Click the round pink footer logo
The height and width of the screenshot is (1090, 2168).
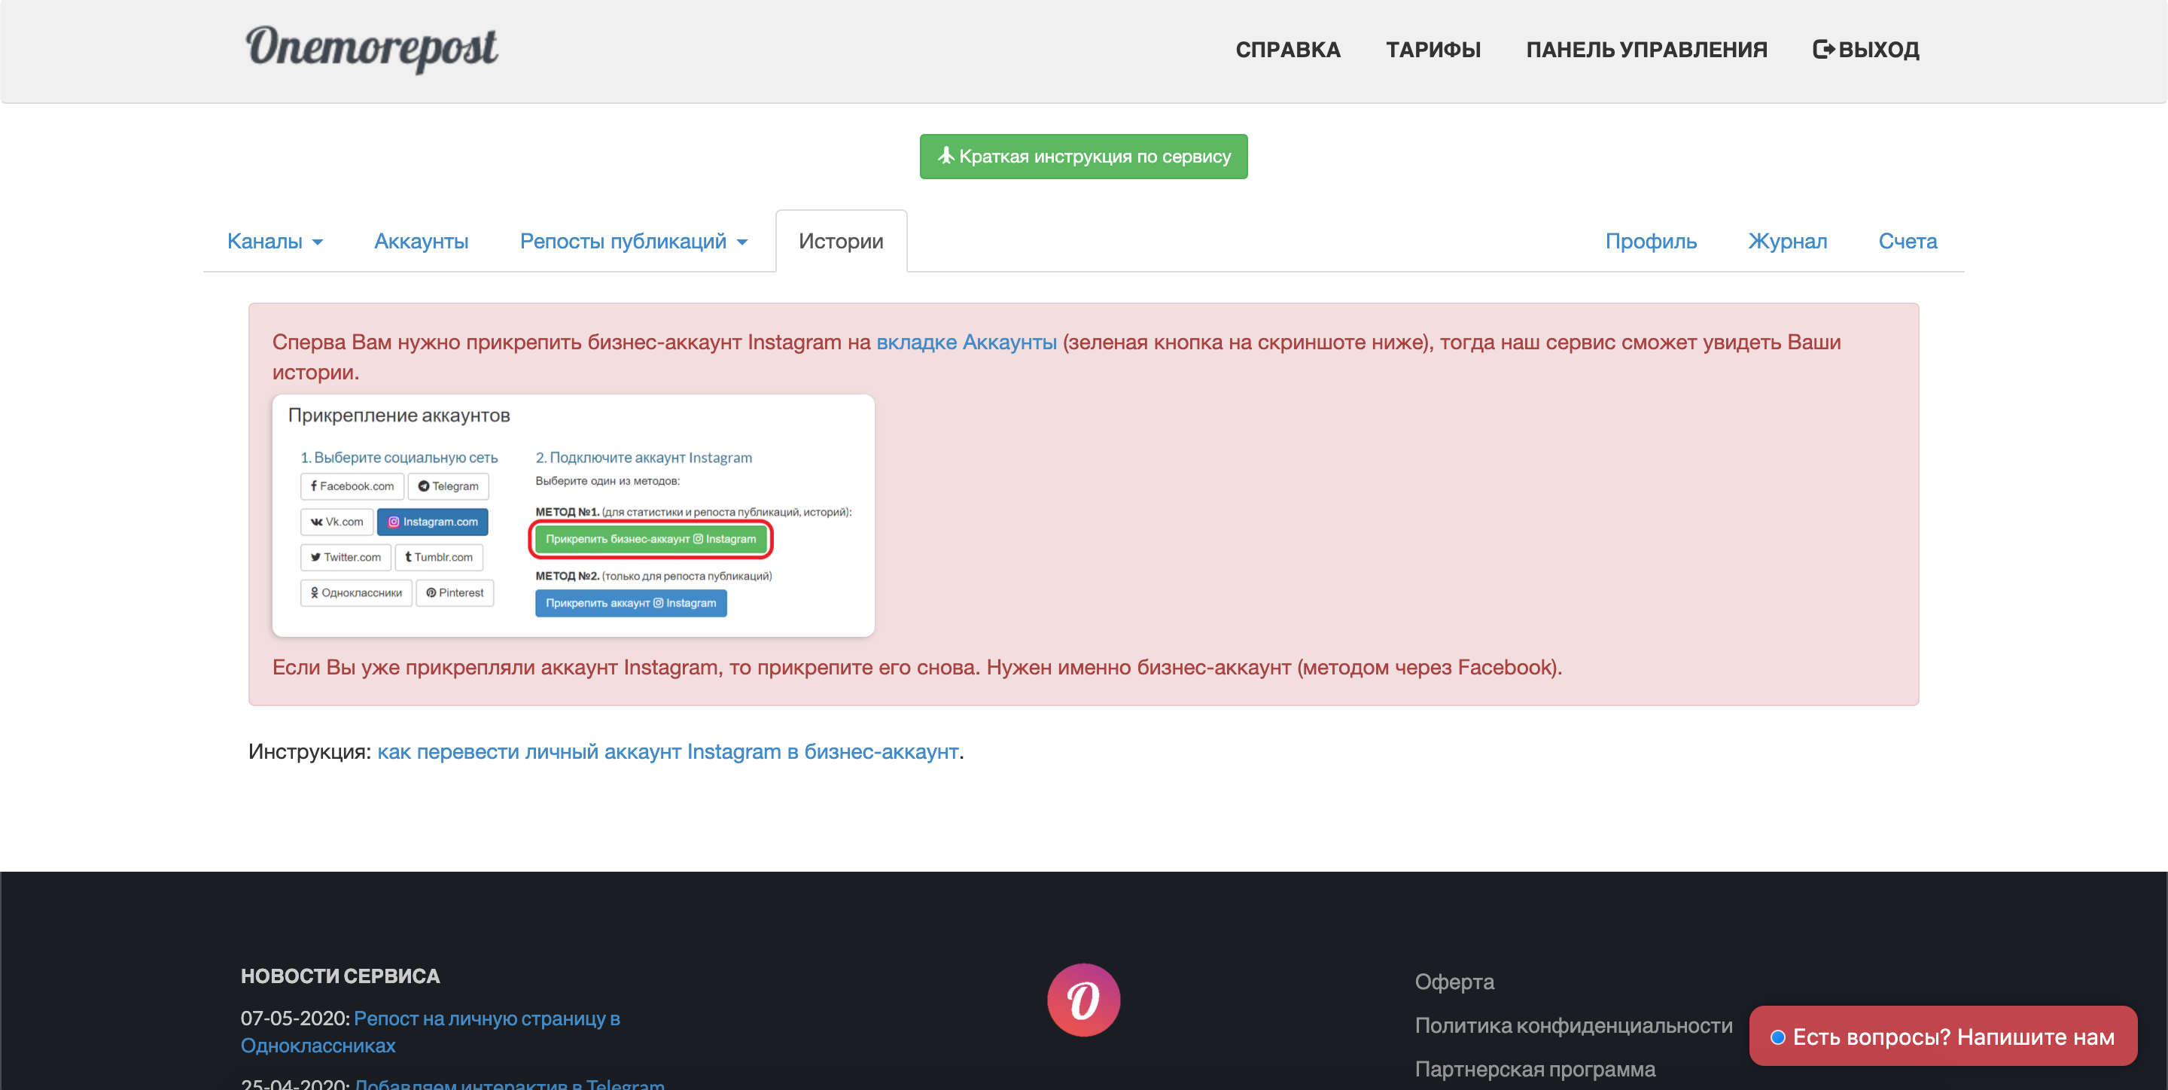click(1083, 1000)
